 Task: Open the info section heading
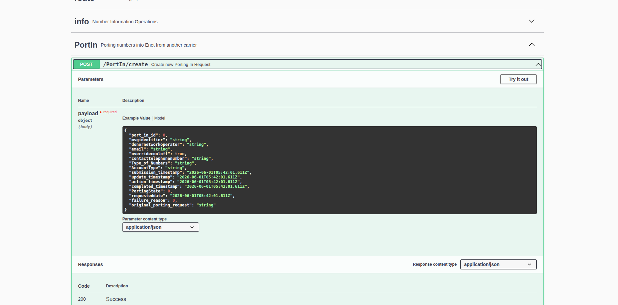tap(82, 22)
